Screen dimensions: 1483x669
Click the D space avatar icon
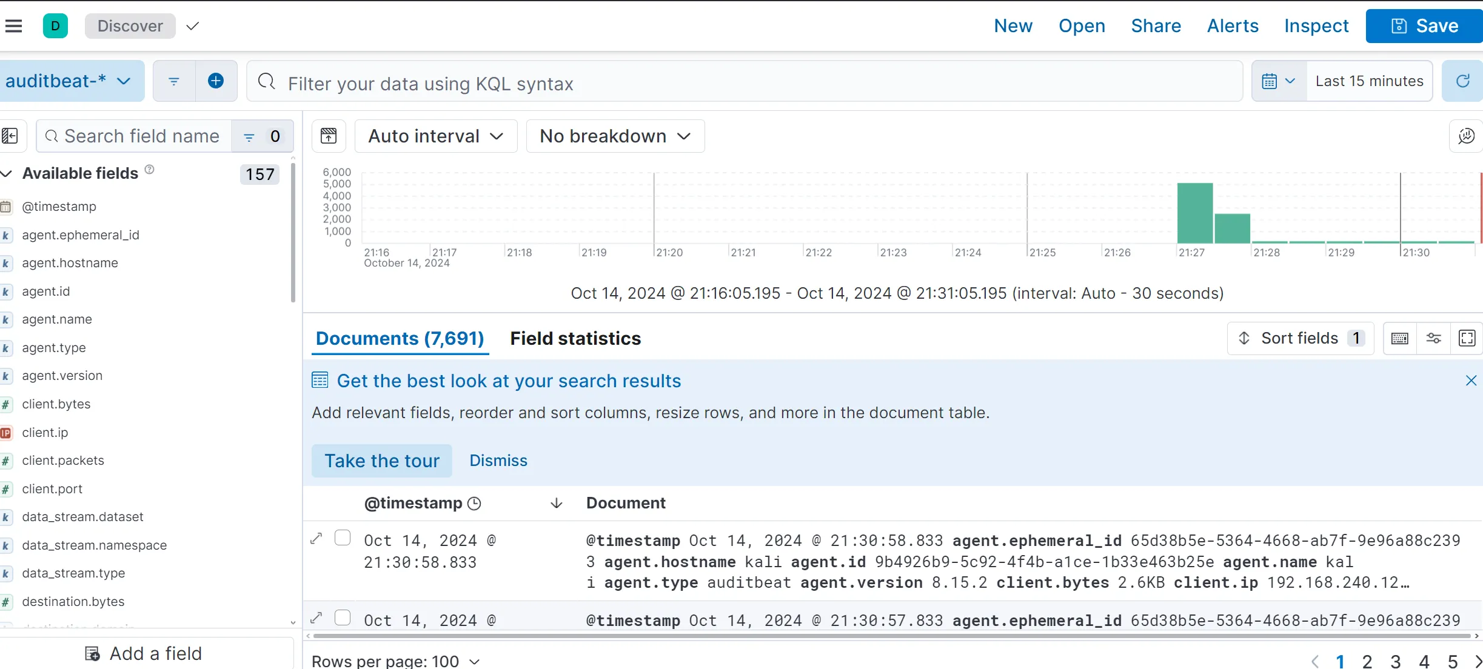point(55,25)
